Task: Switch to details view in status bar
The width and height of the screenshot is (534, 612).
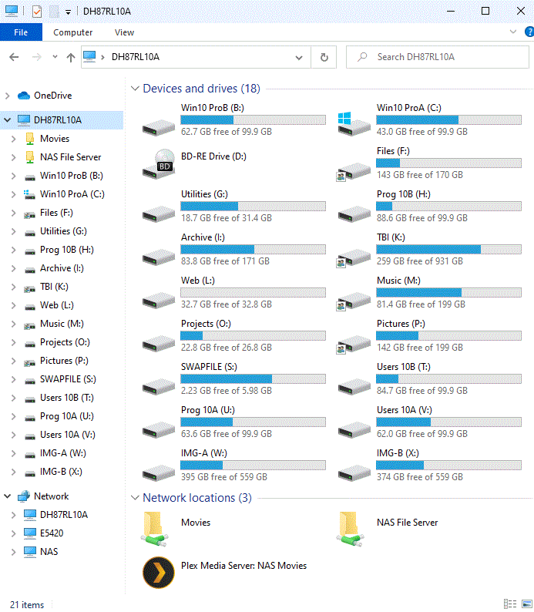Action: 510,604
